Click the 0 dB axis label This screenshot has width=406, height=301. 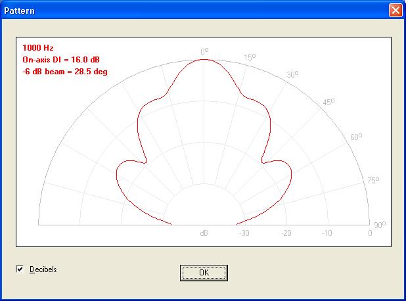click(370, 233)
